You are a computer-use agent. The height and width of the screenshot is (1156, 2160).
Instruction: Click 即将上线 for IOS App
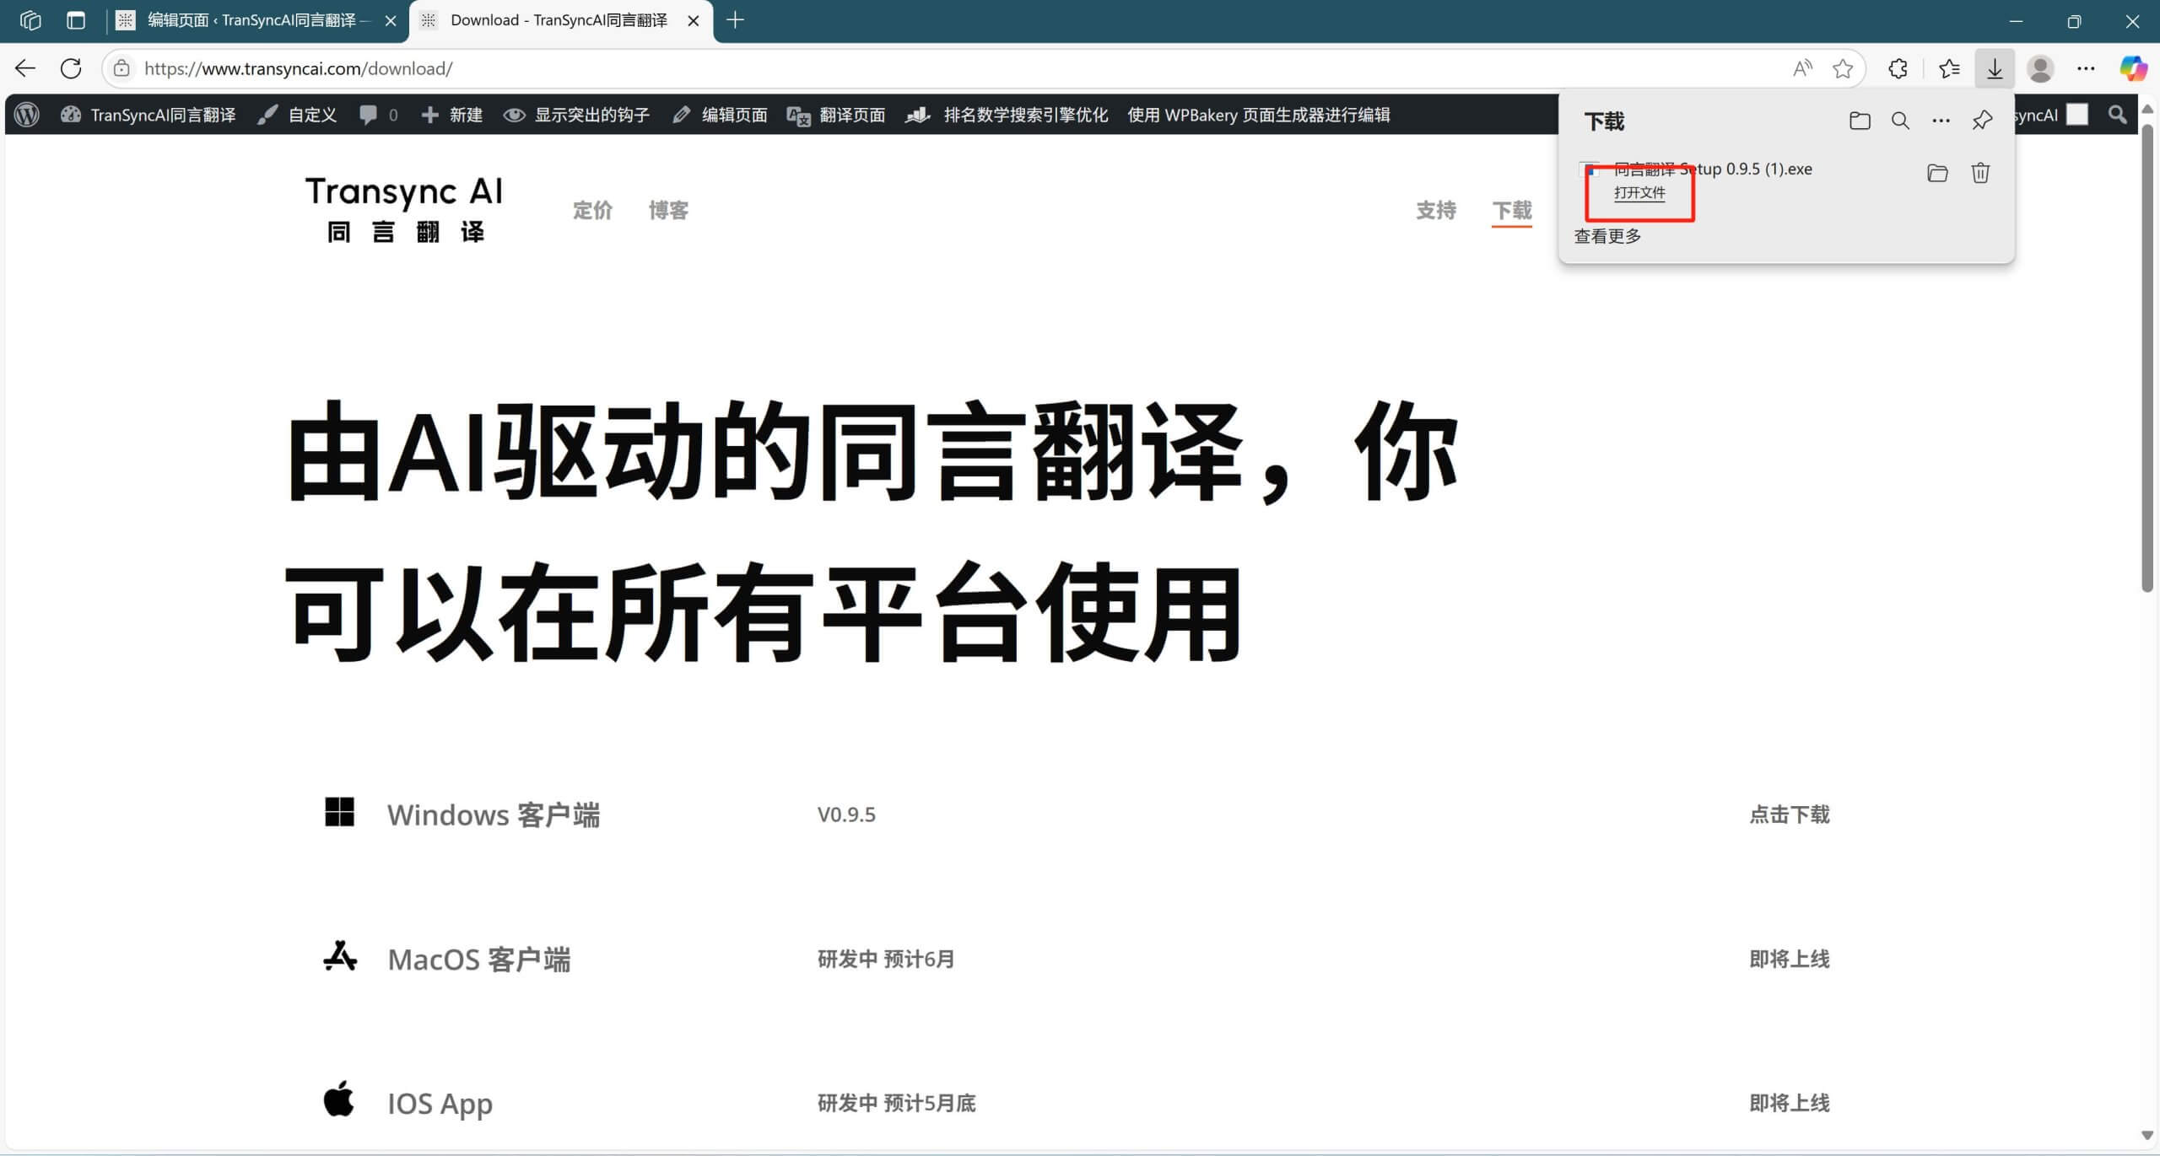click(1790, 1103)
